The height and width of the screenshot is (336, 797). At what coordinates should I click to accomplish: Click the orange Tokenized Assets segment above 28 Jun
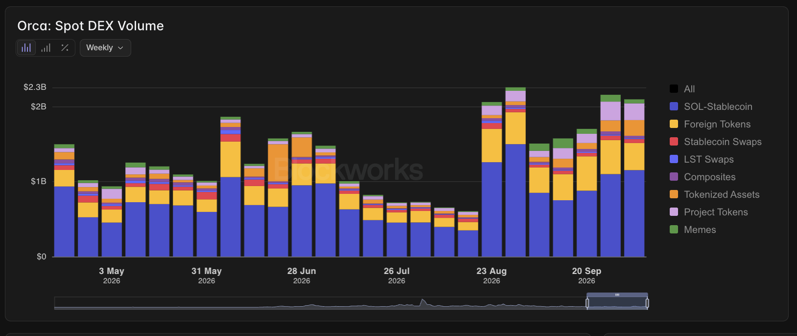(302, 147)
